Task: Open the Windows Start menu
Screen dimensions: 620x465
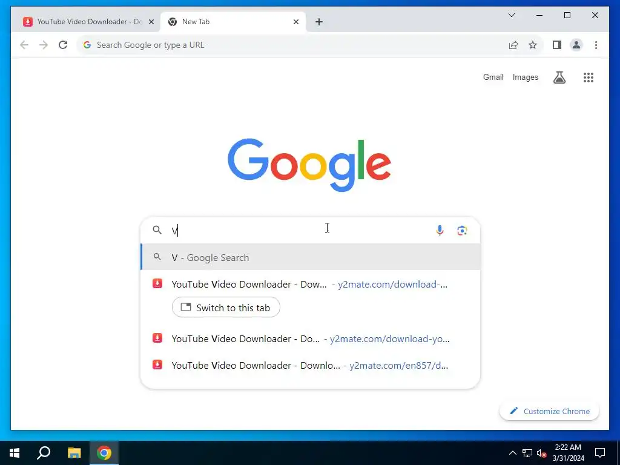Action: coord(15,453)
